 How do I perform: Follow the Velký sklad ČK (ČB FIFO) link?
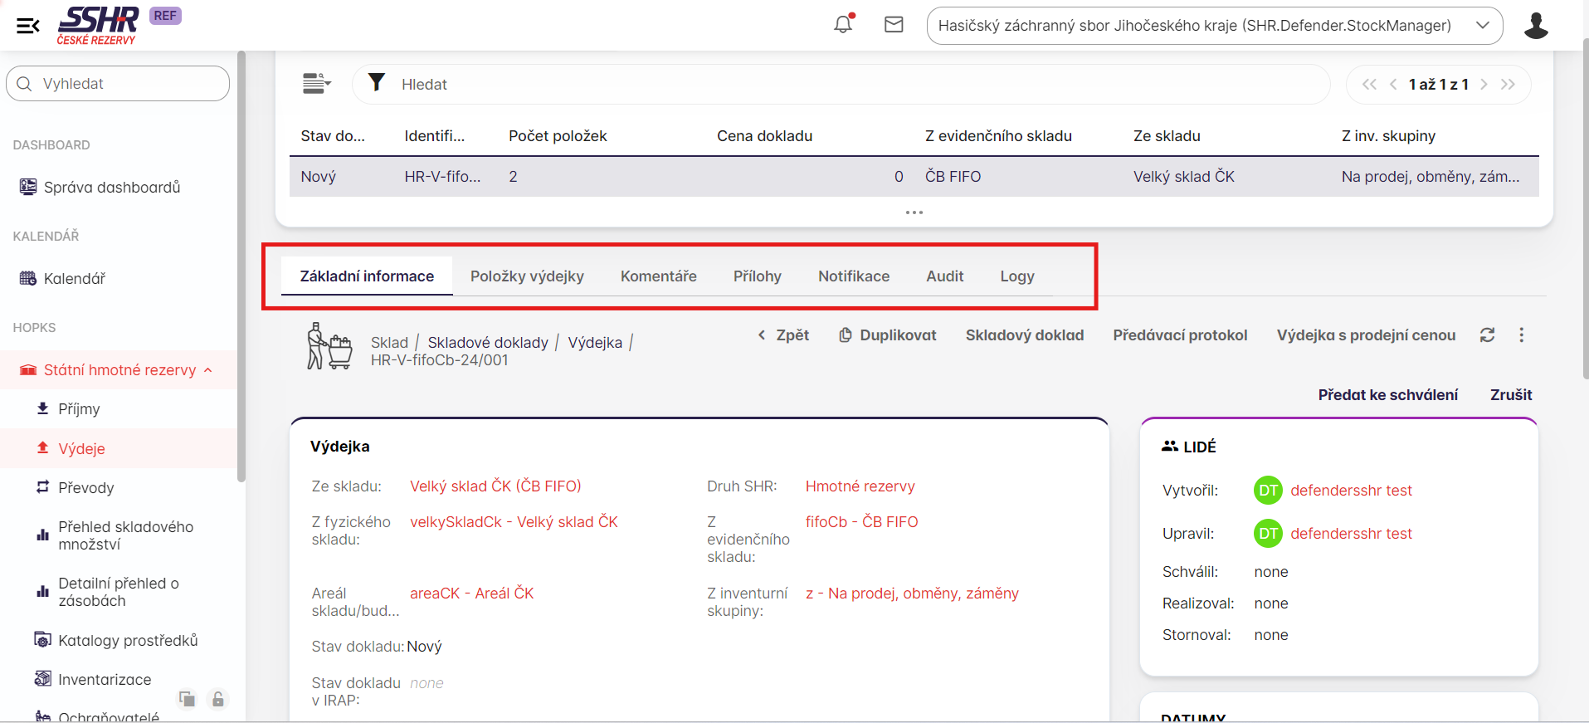(495, 486)
